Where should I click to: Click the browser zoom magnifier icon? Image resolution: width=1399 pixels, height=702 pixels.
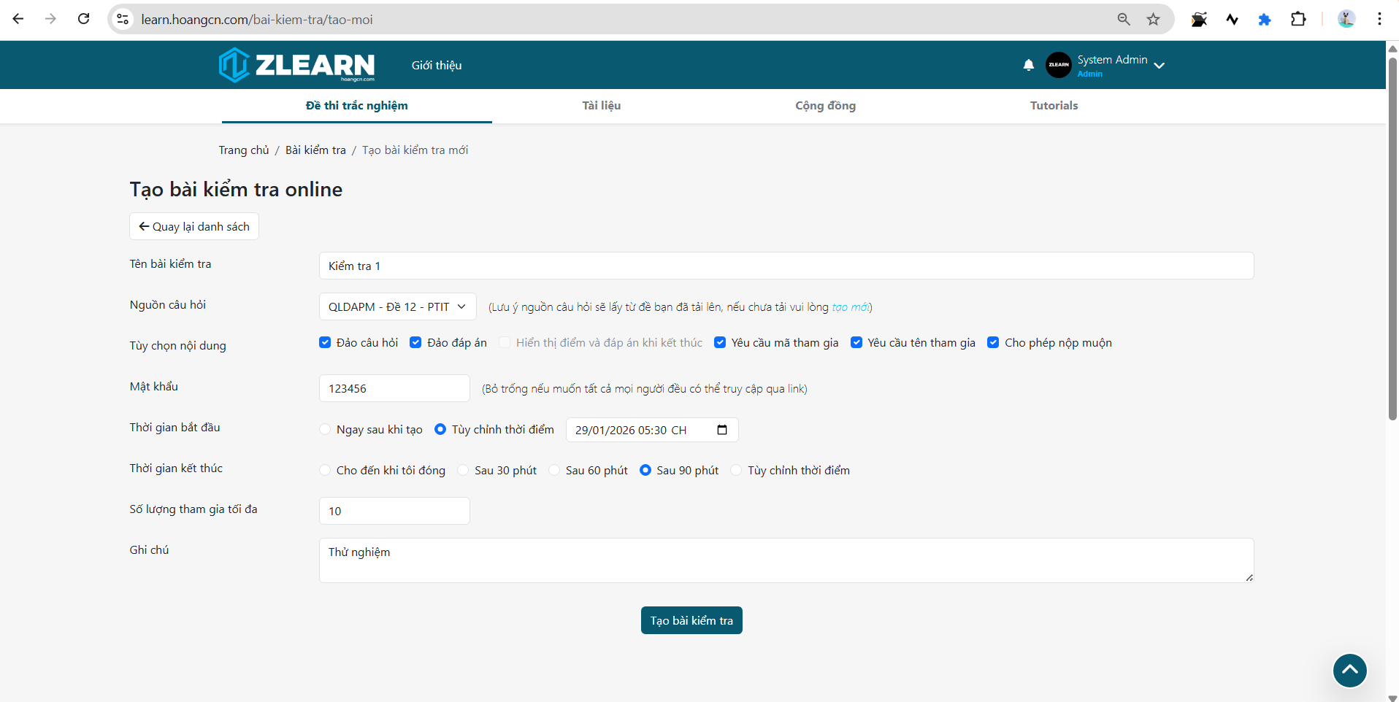pos(1124,20)
